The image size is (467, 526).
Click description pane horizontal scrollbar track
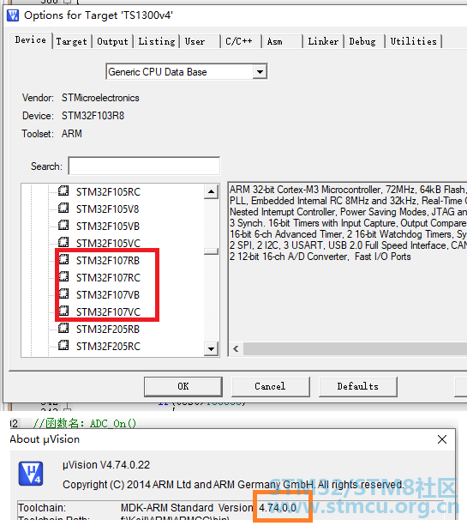coord(355,348)
